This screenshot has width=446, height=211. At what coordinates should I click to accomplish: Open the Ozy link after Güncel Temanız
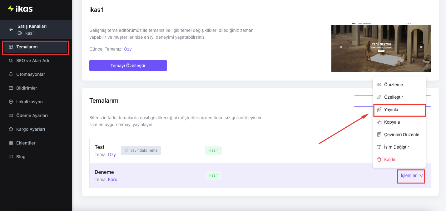click(x=128, y=49)
